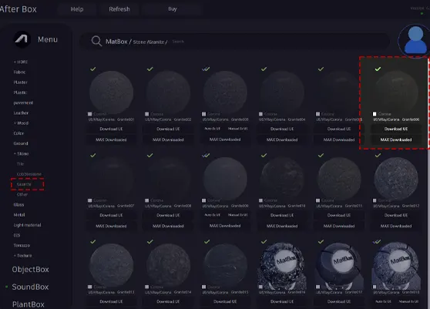The image size is (430, 309).
Task: Toggle the Corona checkbox for Granite001
Action: tap(89, 114)
